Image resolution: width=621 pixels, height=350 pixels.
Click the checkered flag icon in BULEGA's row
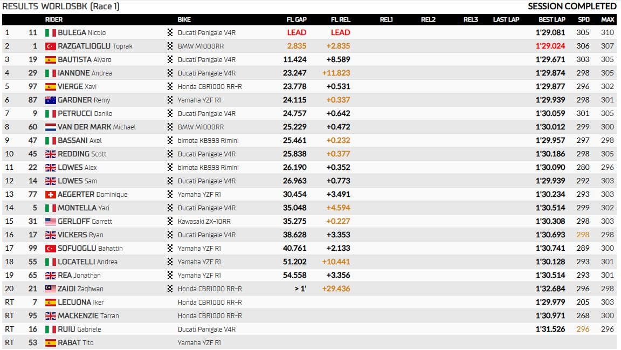170,32
